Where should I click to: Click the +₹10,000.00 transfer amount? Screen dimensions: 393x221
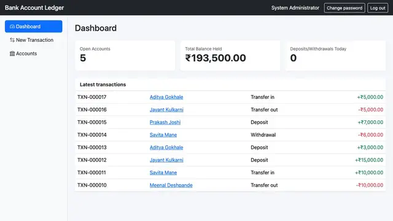369,173
